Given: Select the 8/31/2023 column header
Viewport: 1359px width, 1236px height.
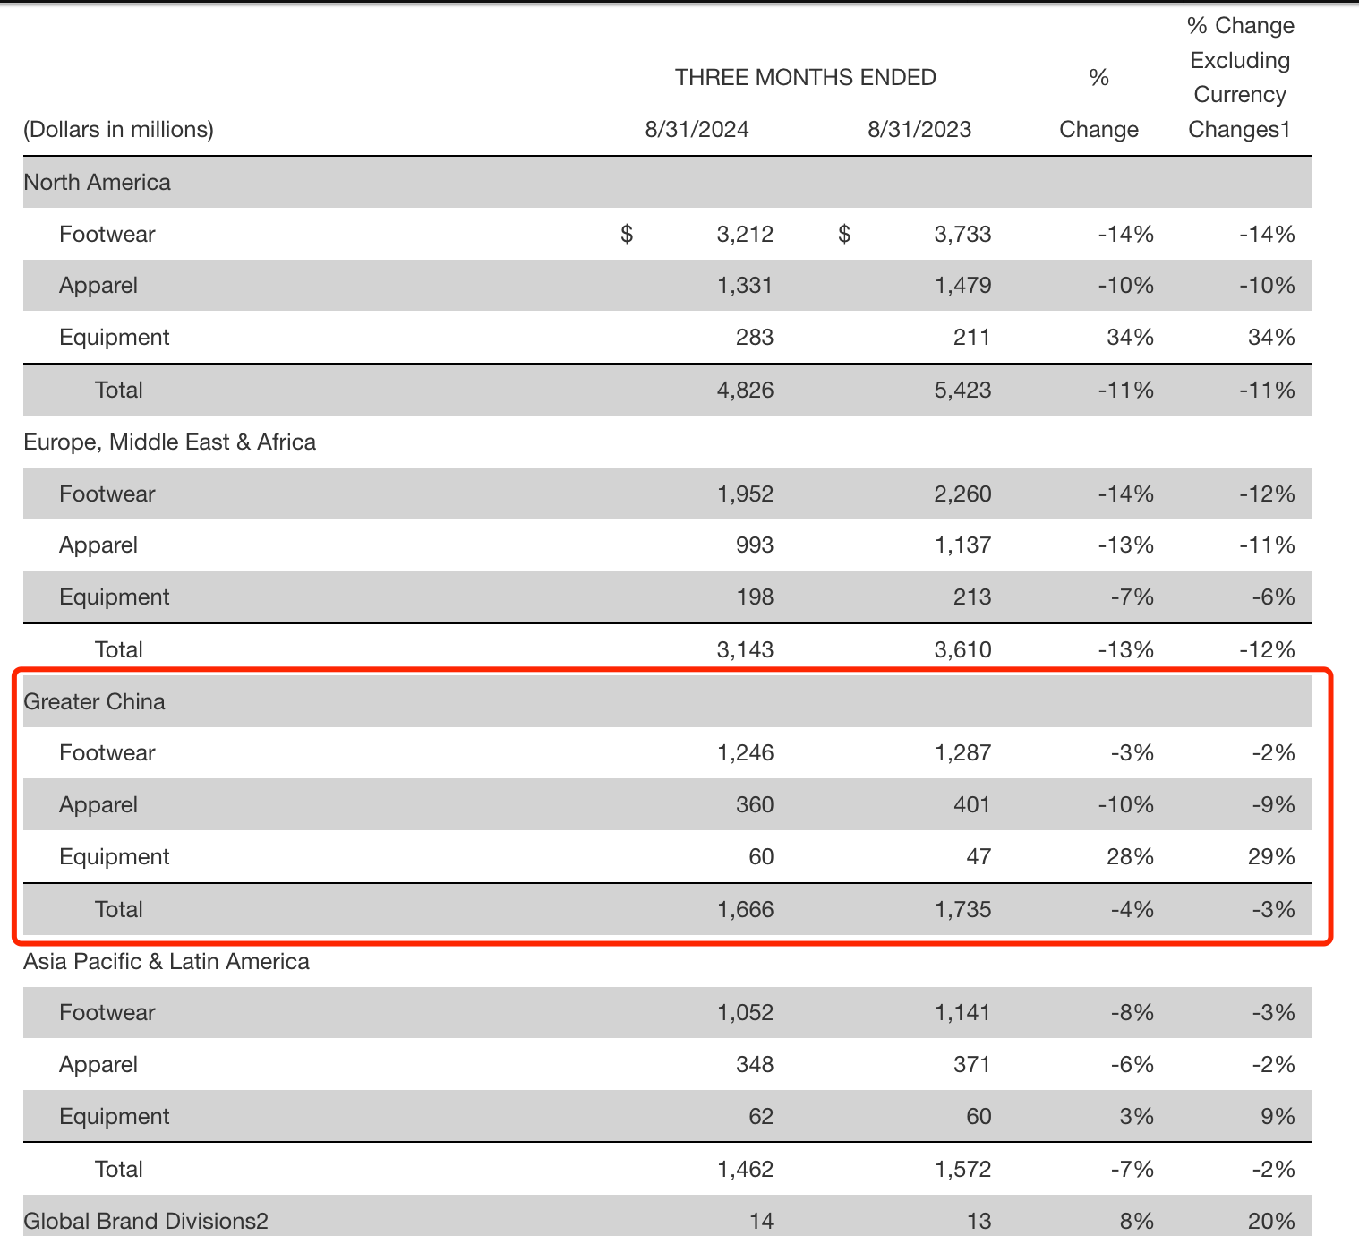Looking at the screenshot, I should pos(919,130).
